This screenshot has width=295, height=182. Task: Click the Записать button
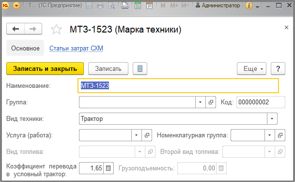[x=108, y=68]
